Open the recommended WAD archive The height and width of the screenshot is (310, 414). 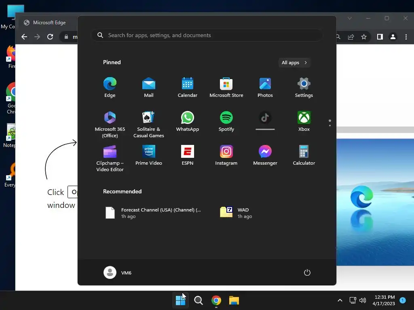(x=236, y=213)
